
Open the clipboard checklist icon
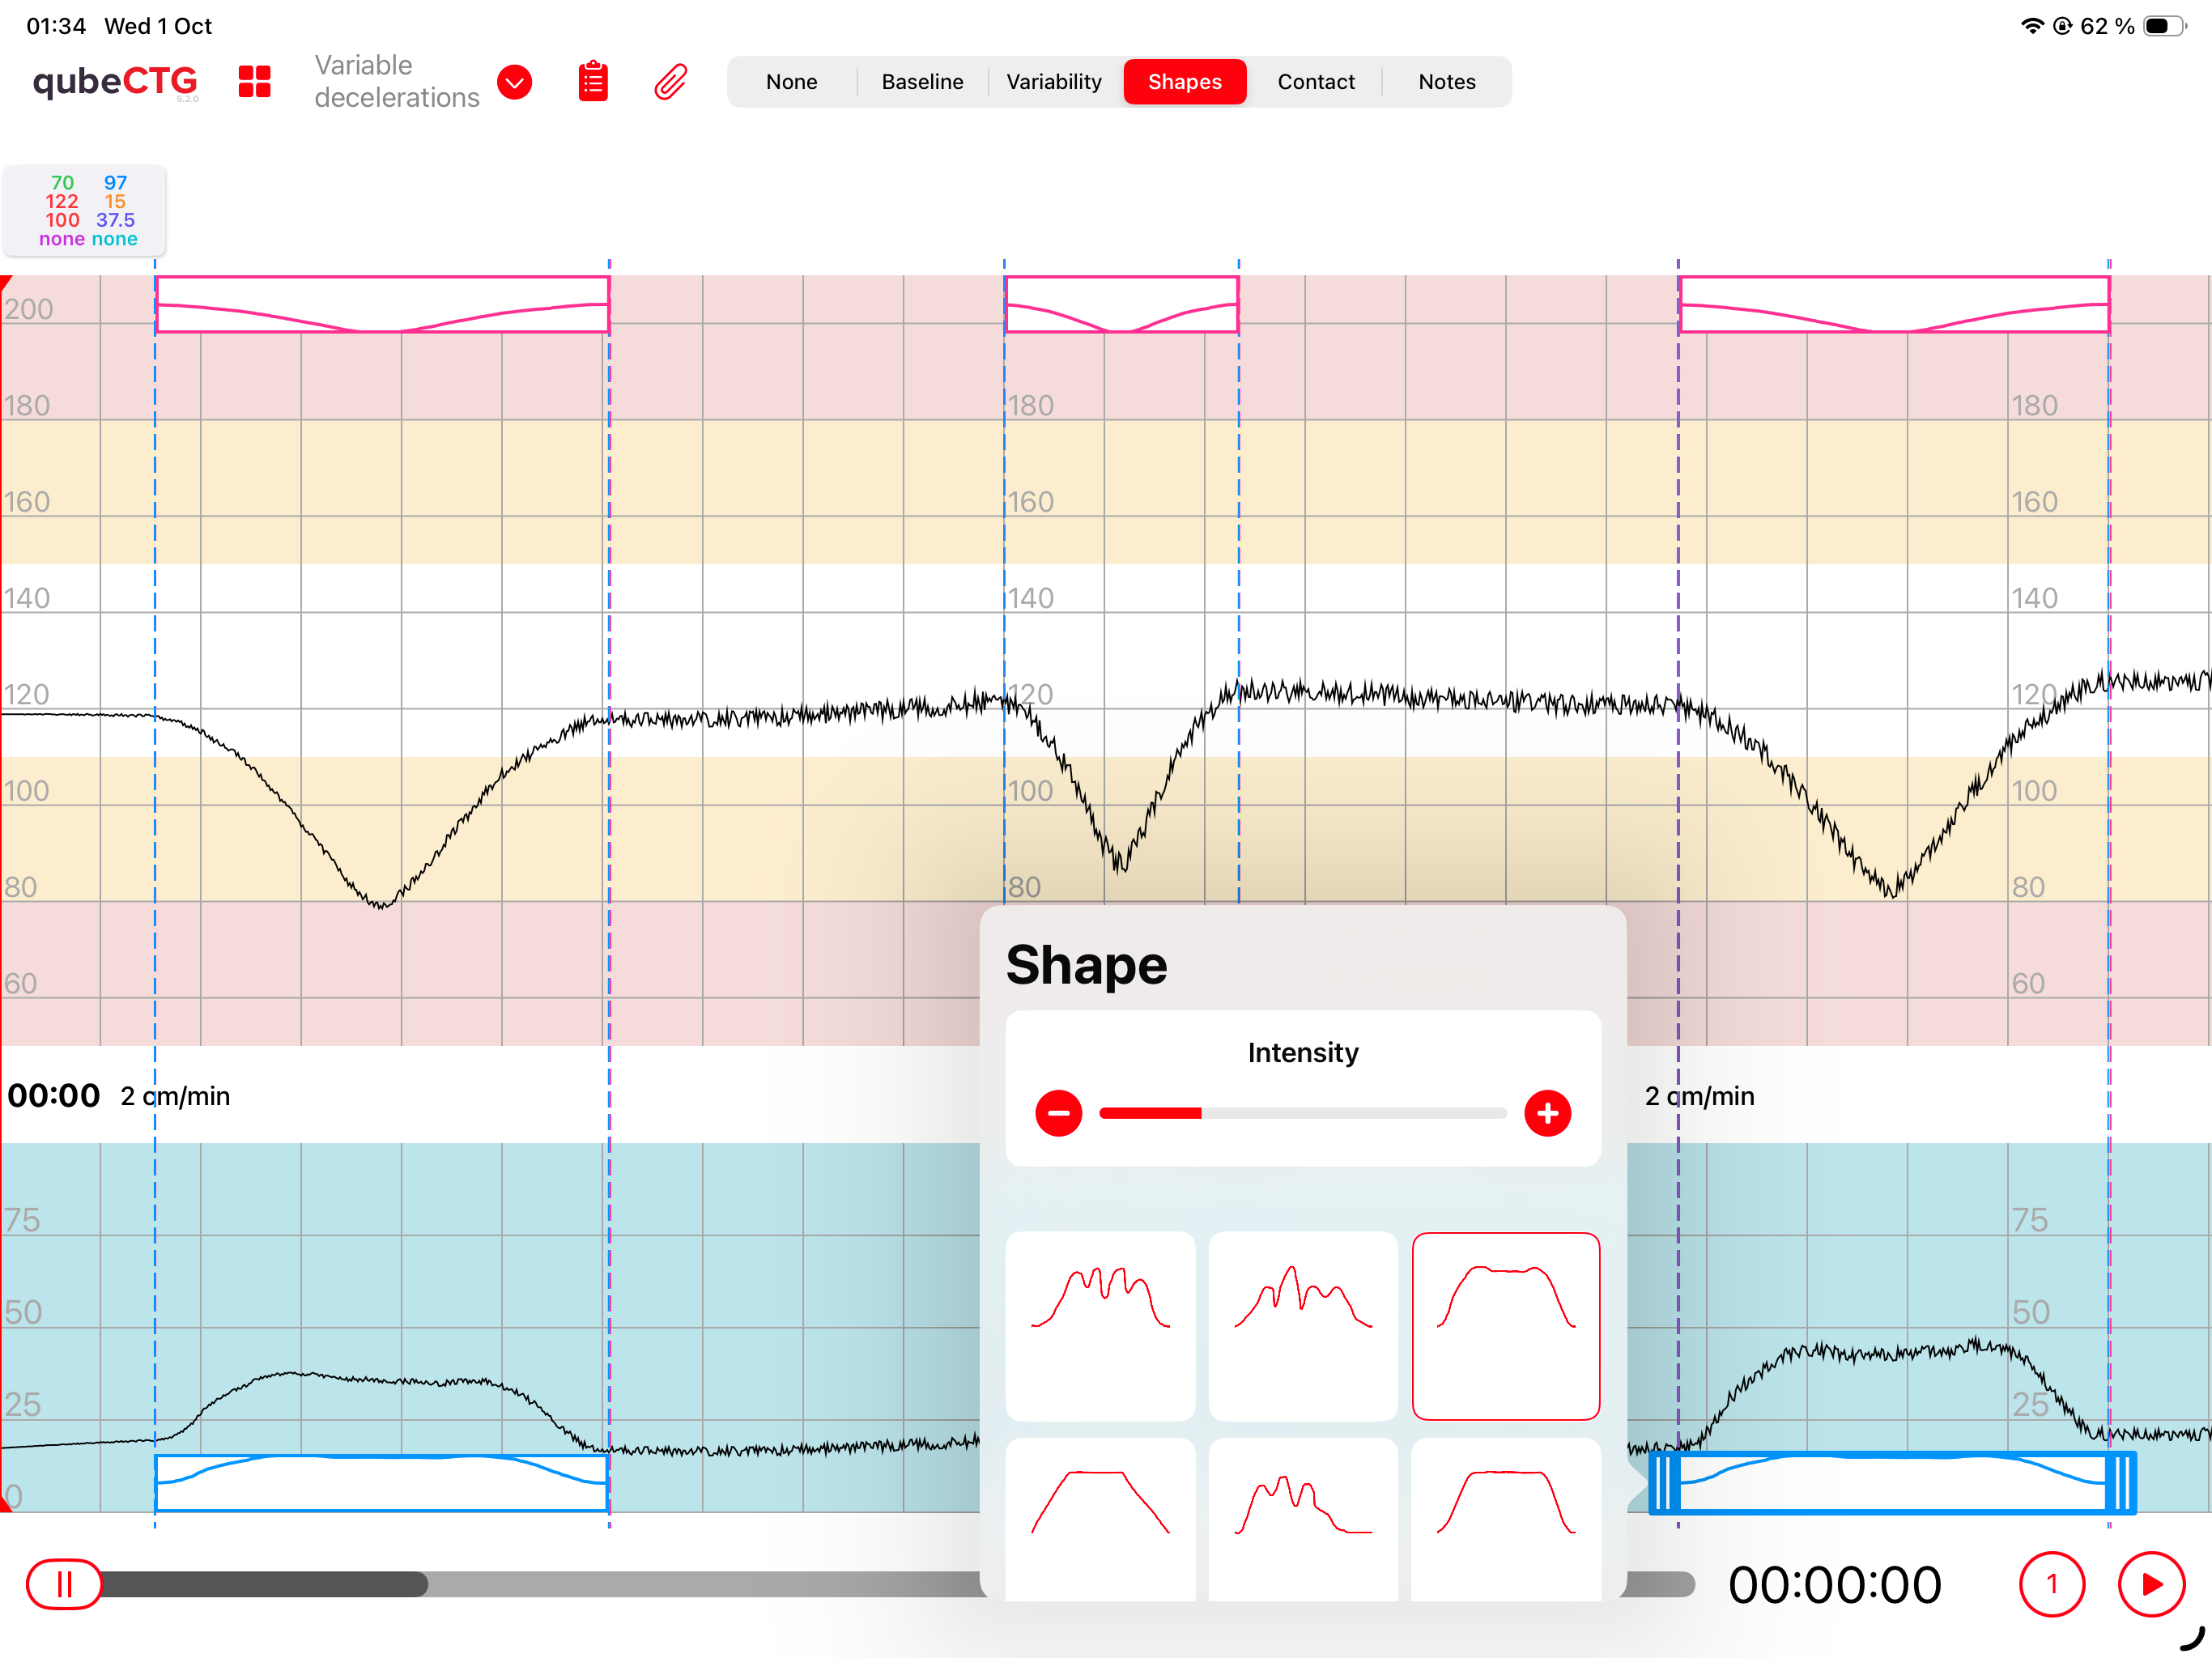point(593,82)
